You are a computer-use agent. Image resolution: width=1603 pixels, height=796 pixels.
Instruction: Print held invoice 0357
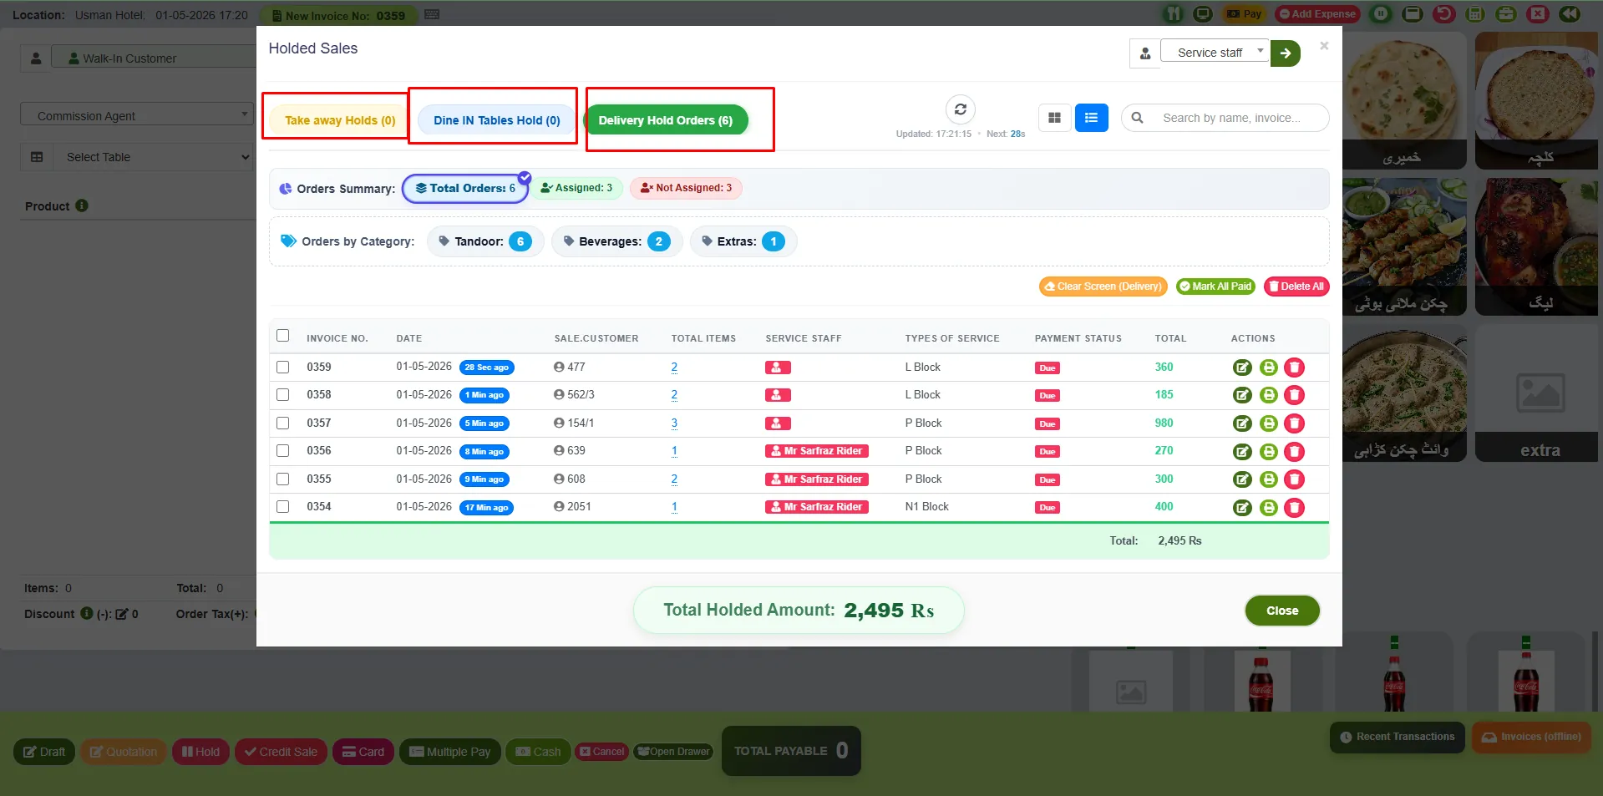(x=1268, y=423)
